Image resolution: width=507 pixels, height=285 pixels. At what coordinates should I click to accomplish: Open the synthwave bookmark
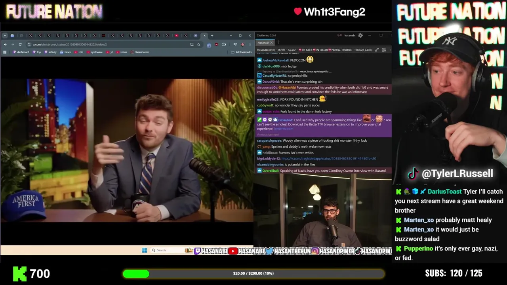[95, 52]
